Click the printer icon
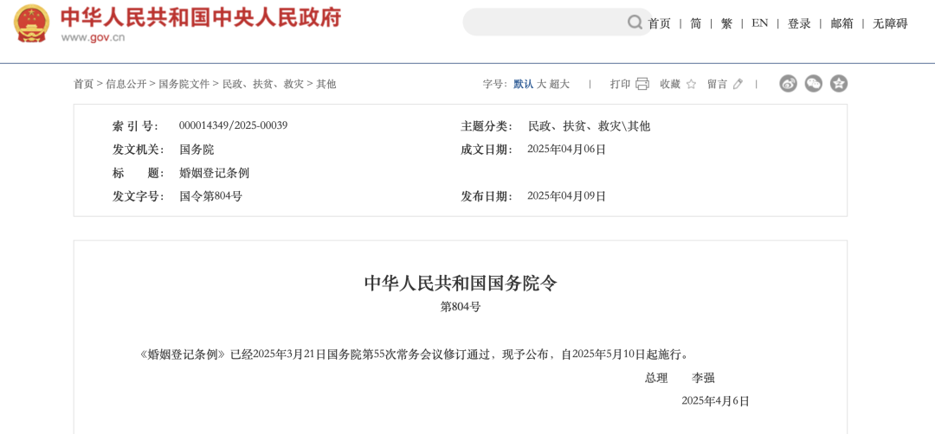935x434 pixels. 642,84
